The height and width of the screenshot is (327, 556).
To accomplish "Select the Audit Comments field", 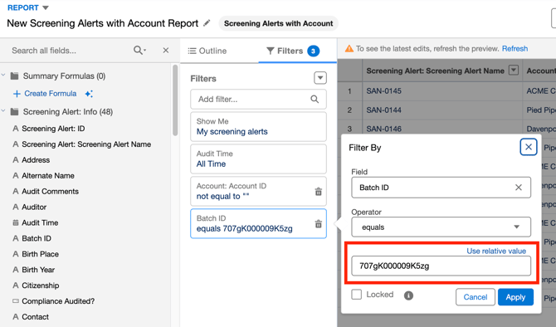I will [50, 191].
